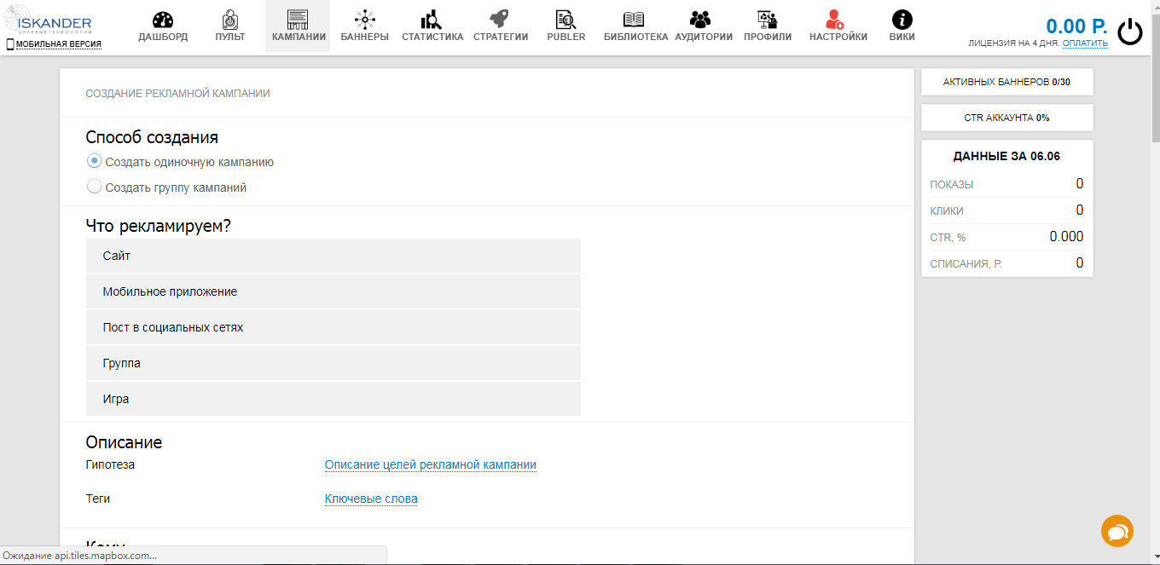1160x565 pixels.
Task: Choose Группа option
Action: pos(333,363)
